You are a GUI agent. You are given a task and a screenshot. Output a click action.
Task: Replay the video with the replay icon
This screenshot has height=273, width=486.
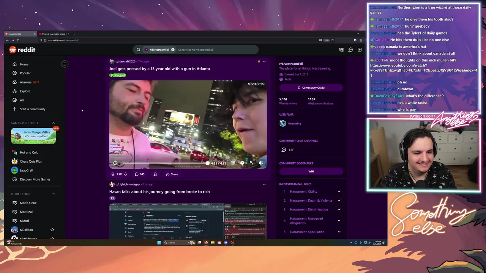tap(115, 163)
